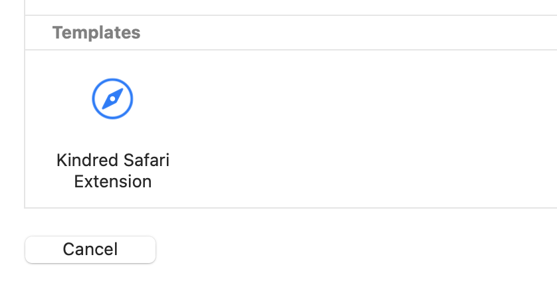Abort template selection using Cancel
Image resolution: width=557 pixels, height=283 pixels.
[x=90, y=250]
